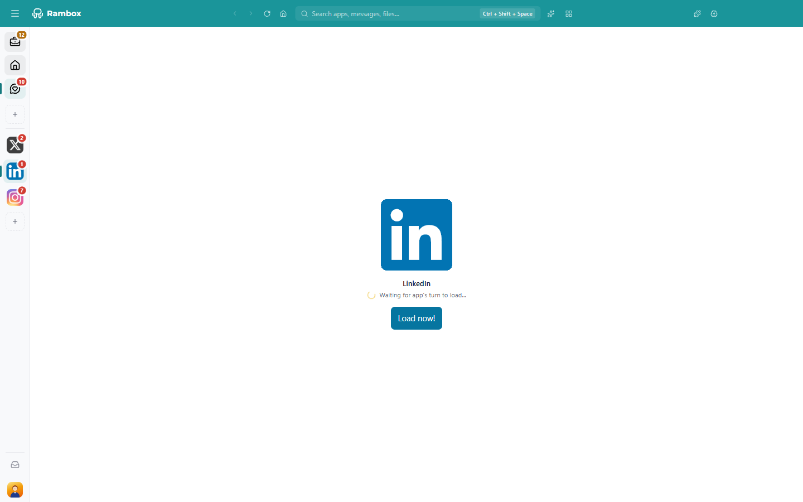Add a new app with the lower plus
The width and height of the screenshot is (803, 502).
[x=15, y=221]
